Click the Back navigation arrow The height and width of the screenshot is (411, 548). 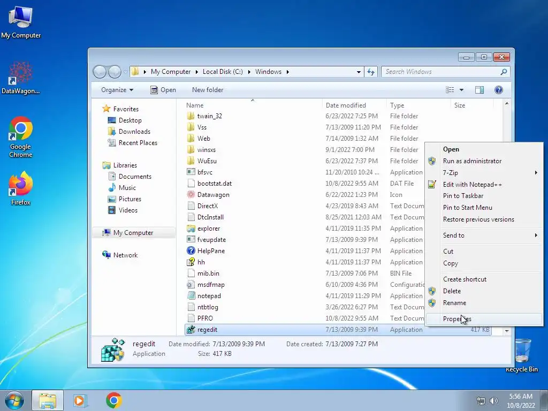pyautogui.click(x=100, y=72)
